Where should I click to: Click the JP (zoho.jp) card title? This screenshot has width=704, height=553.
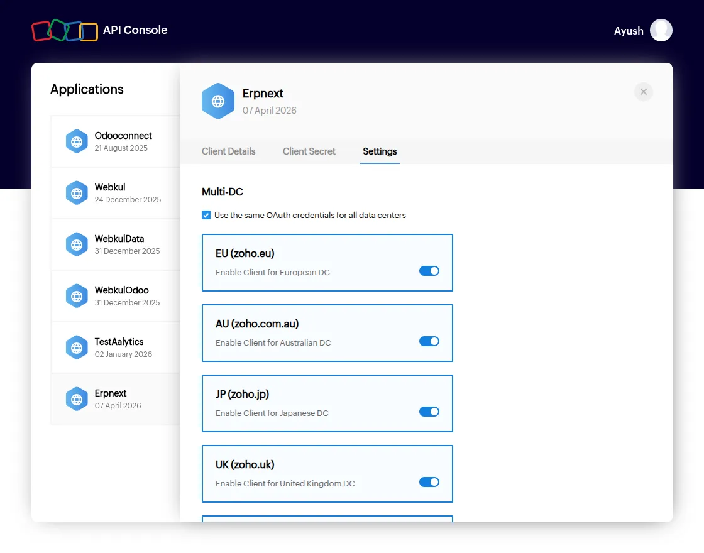pos(242,394)
